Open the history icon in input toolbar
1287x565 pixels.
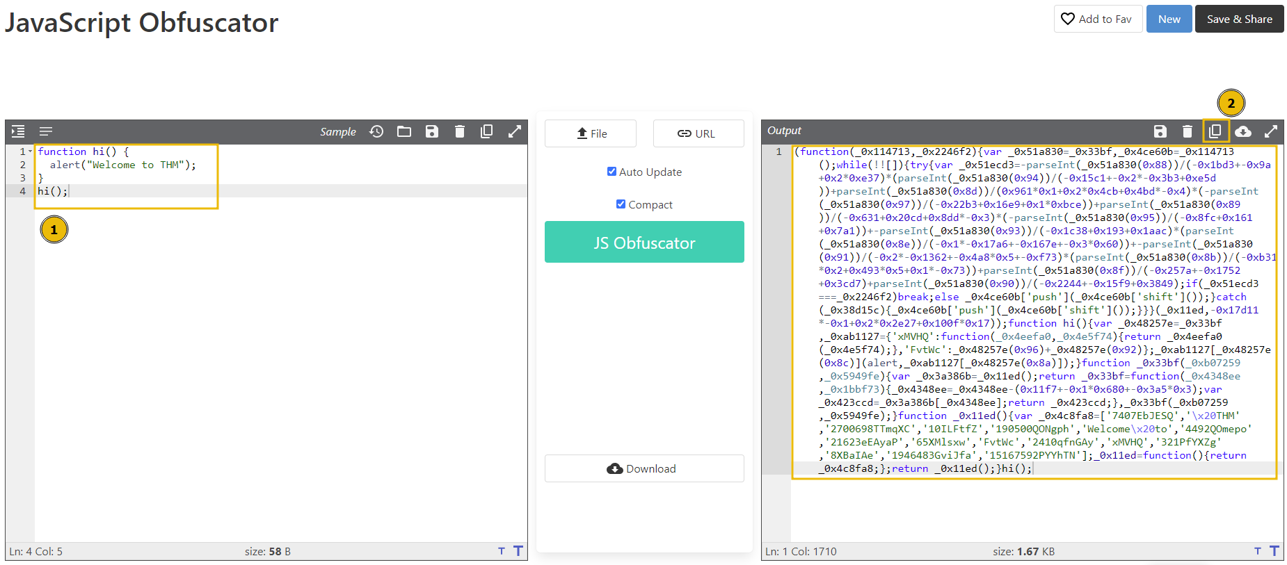376,131
